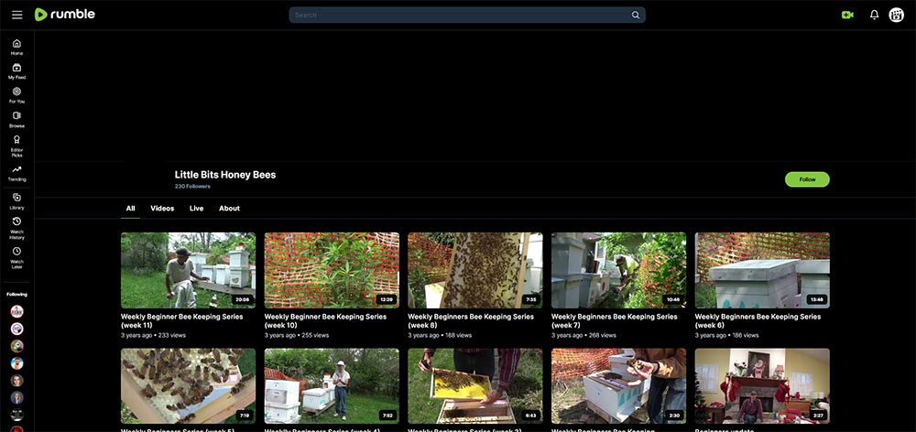916x432 pixels.
Task: Open the week 10 video thumbnail
Action: point(332,270)
